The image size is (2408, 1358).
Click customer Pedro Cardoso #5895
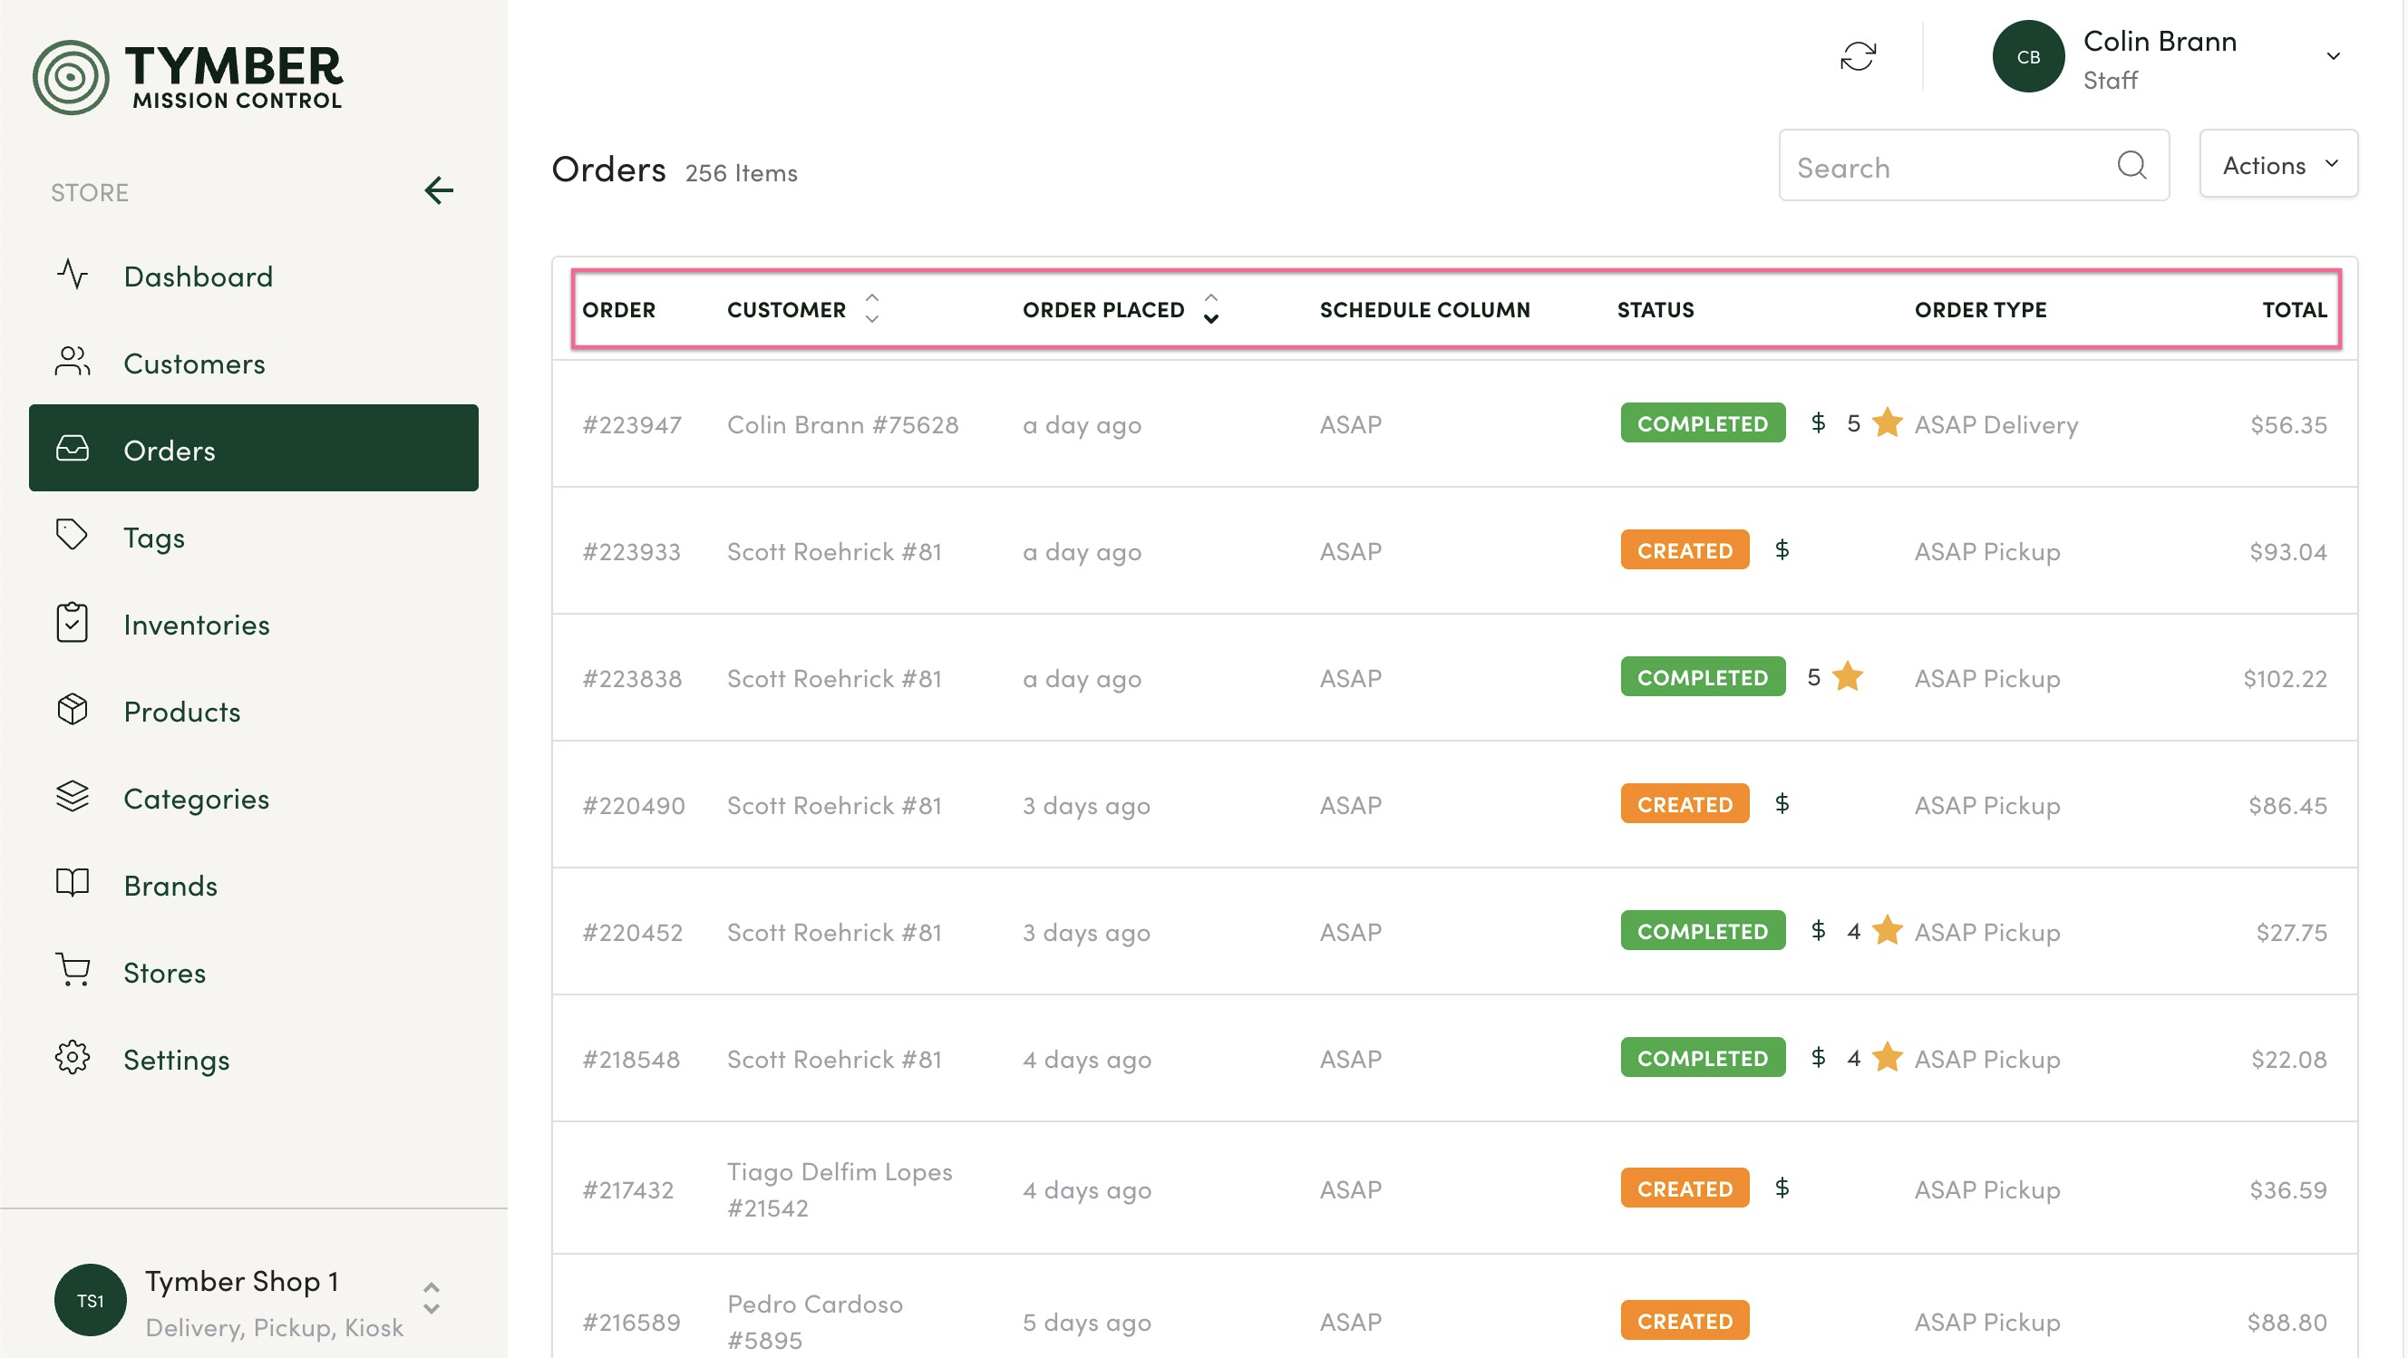814,1322
